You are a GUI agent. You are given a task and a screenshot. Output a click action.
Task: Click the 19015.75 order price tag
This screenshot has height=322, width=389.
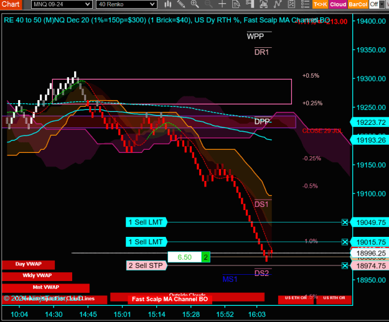369,242
